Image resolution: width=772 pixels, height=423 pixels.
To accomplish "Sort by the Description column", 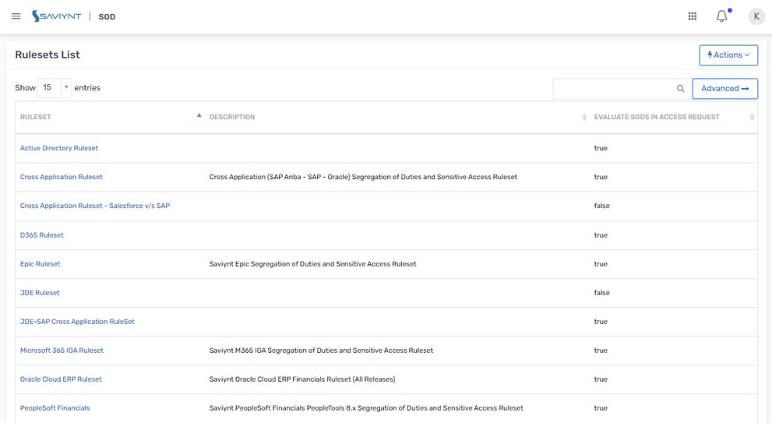I will coord(584,117).
